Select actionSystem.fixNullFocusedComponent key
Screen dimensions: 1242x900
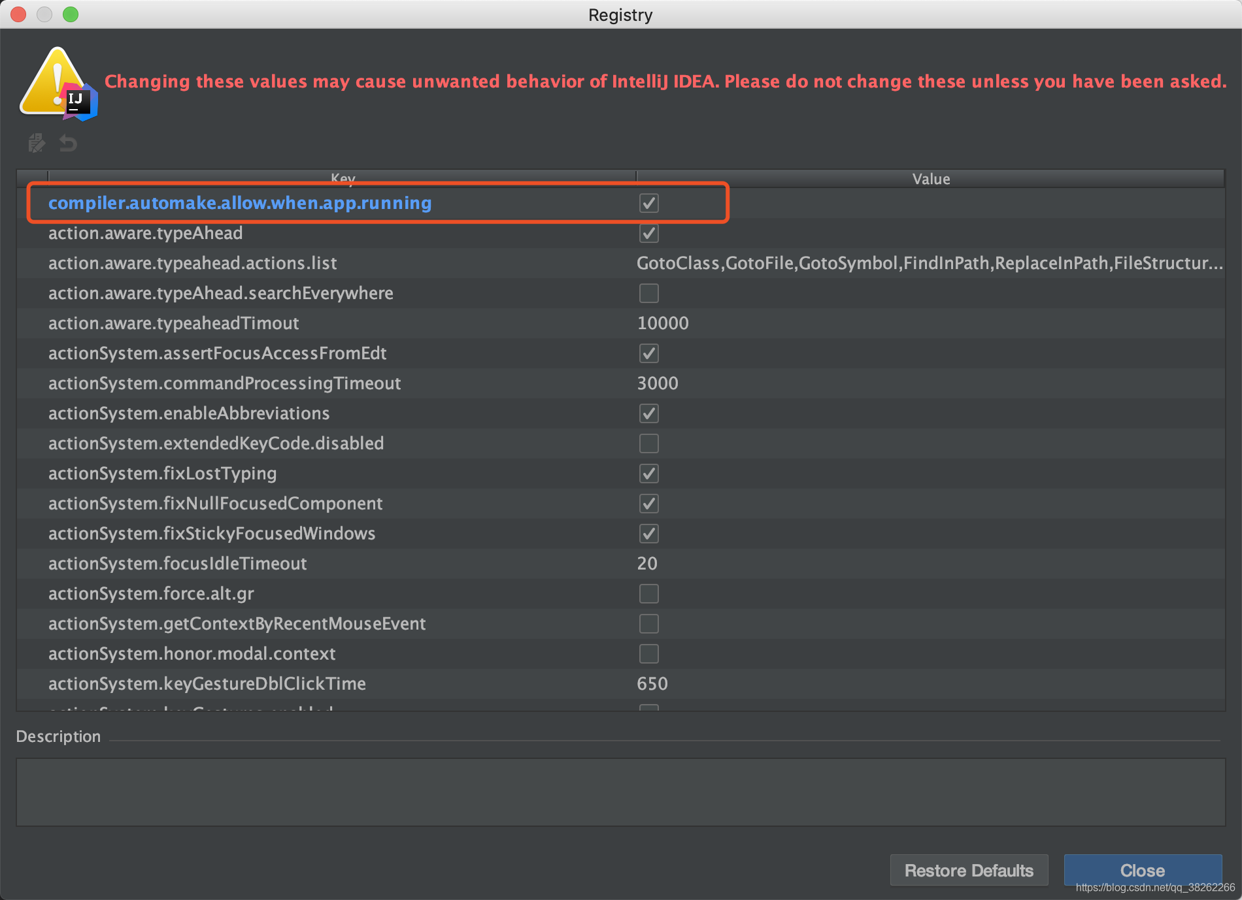216,504
